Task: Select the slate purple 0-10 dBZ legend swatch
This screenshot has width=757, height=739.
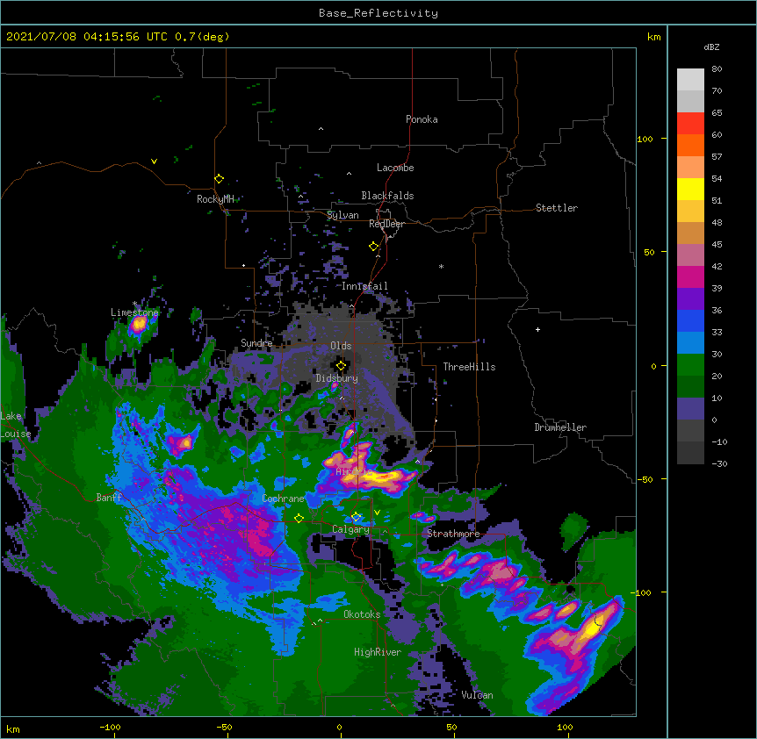Action: click(690, 409)
